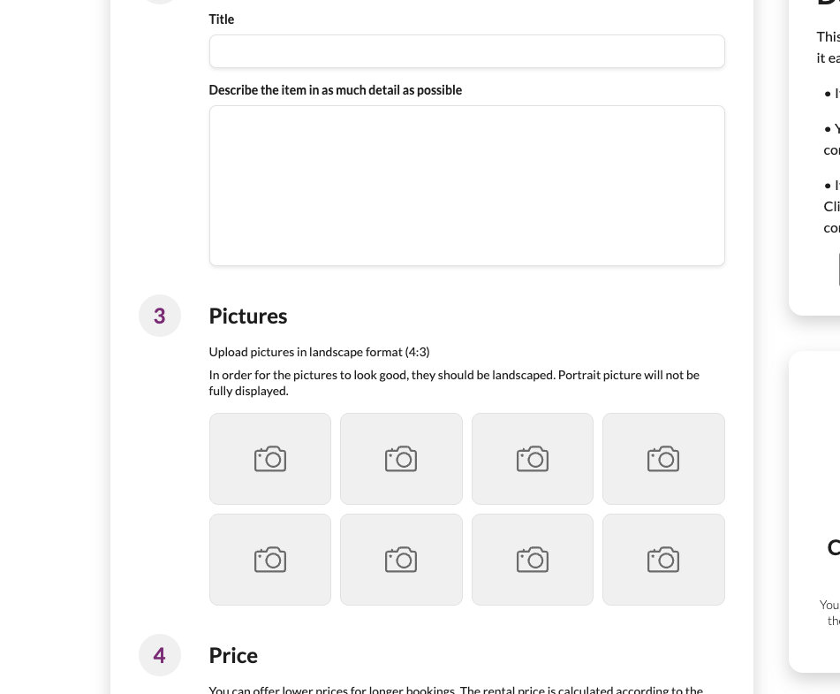Click the Title field label
The height and width of the screenshot is (694, 840).
click(222, 19)
